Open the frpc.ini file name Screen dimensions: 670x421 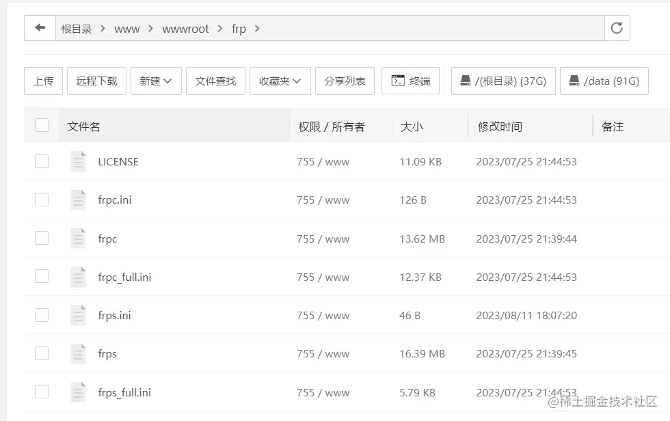pos(115,200)
